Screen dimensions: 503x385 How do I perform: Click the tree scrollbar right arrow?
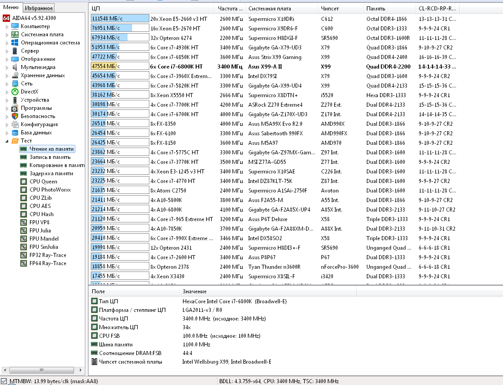[80, 370]
